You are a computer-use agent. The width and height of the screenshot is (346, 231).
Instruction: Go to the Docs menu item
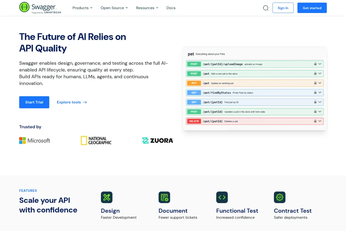click(x=171, y=8)
